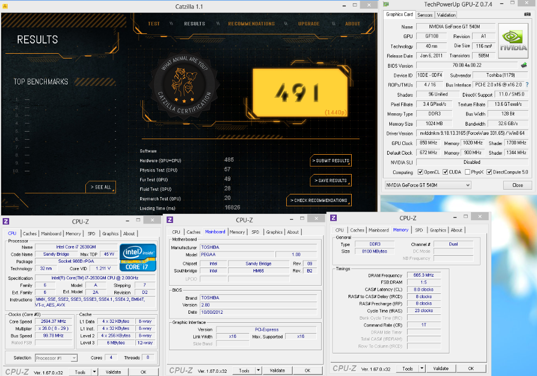Click the processor Specification field

(95, 278)
